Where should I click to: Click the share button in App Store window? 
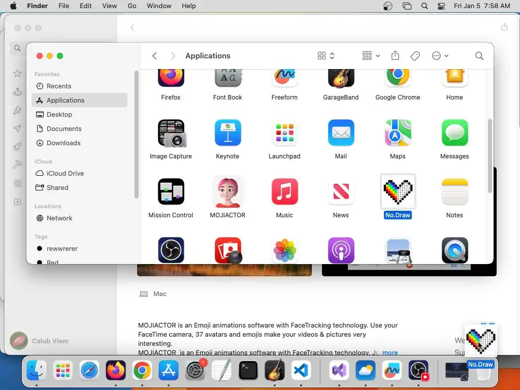[504, 27]
